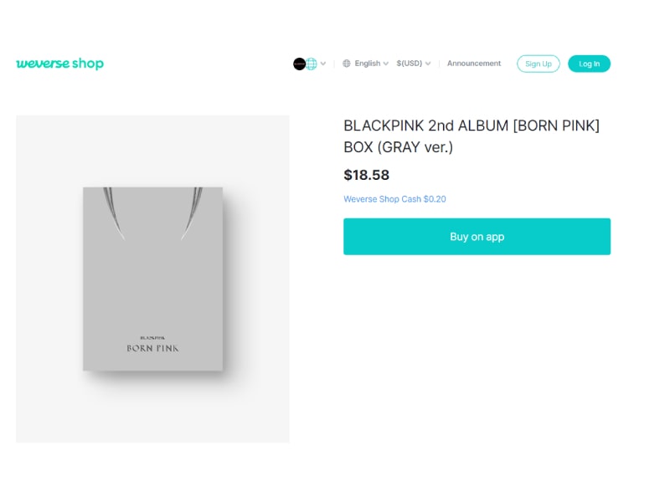Open the English language dropdown
Screen dimensions: 670x502
367,64
